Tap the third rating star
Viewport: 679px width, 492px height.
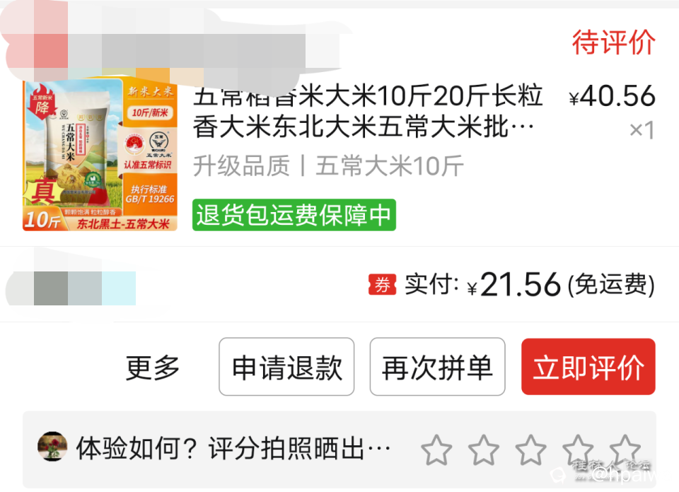point(531,450)
